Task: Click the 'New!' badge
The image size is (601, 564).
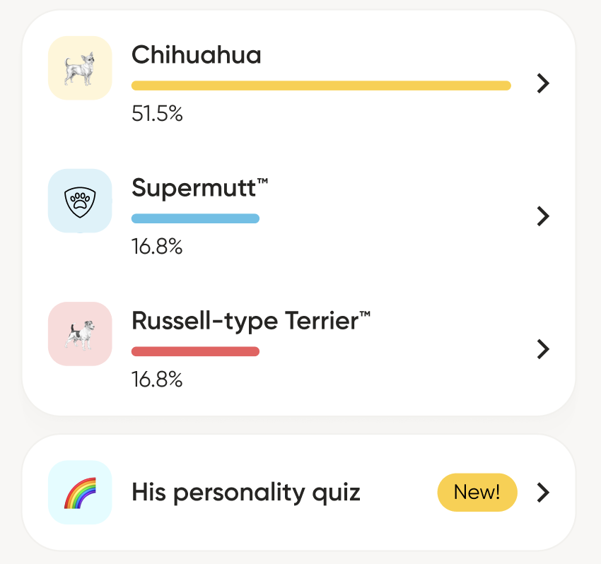Action: pyautogui.click(x=477, y=493)
